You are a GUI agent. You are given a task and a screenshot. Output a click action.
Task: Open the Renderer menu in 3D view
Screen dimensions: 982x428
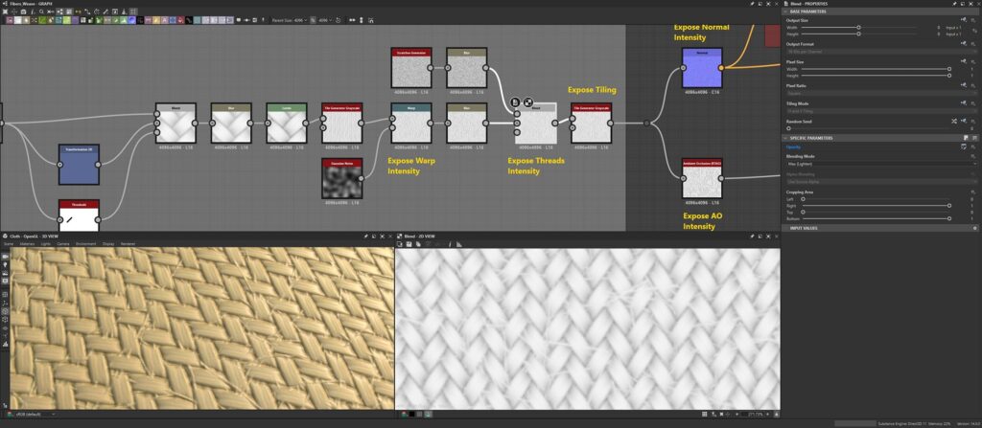128,243
